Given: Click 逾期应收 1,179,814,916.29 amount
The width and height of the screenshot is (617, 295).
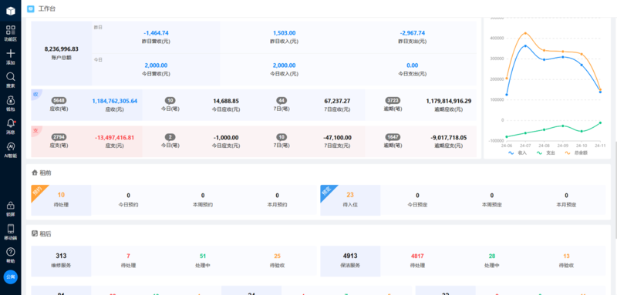Looking at the screenshot, I should click(x=449, y=101).
